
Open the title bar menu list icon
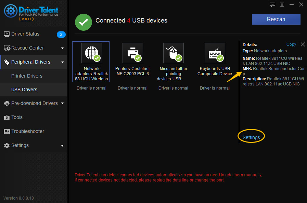click(282, 4)
